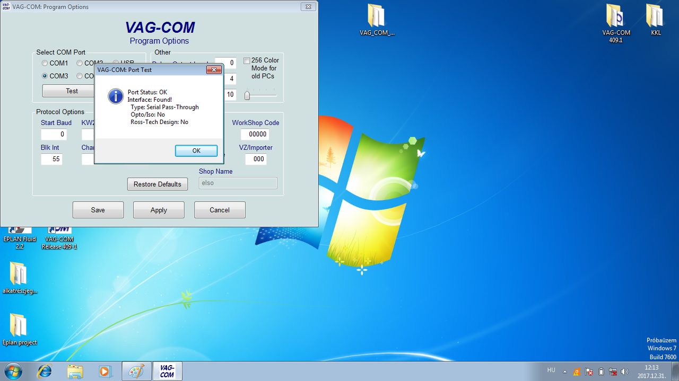
Task: Click the 'Port Status: OK' text
Action: [147, 92]
